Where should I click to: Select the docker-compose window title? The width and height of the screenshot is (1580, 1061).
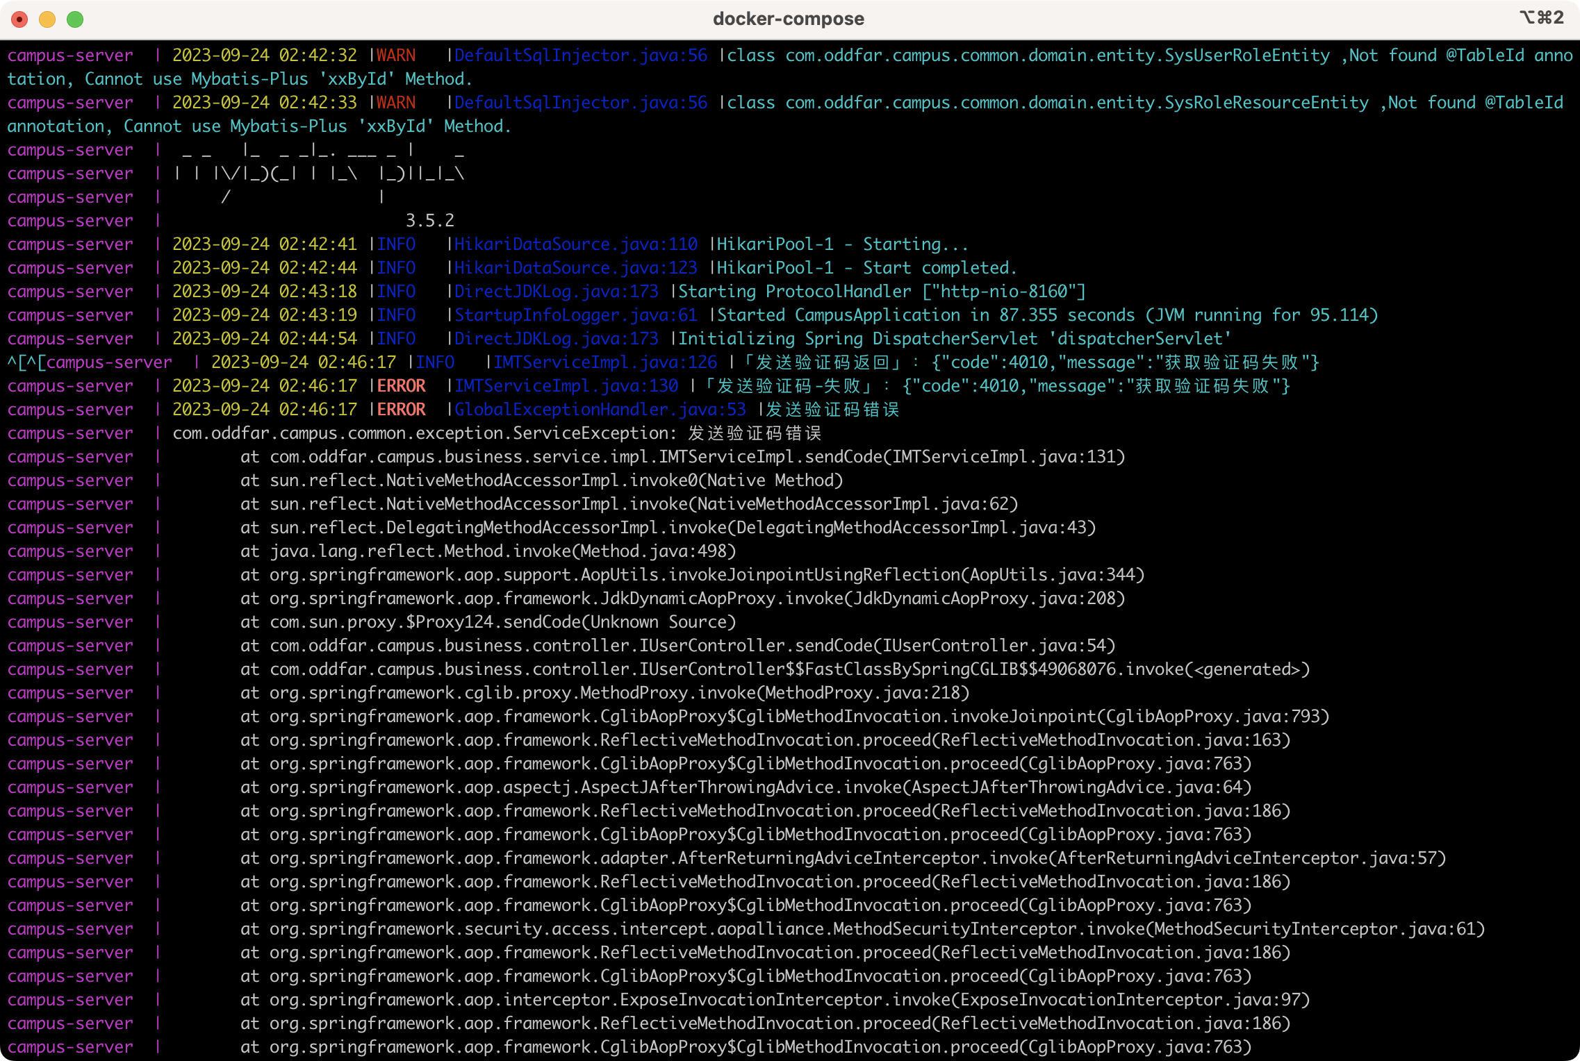tap(789, 19)
